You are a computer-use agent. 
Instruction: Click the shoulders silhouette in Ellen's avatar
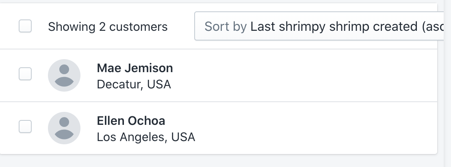64,135
